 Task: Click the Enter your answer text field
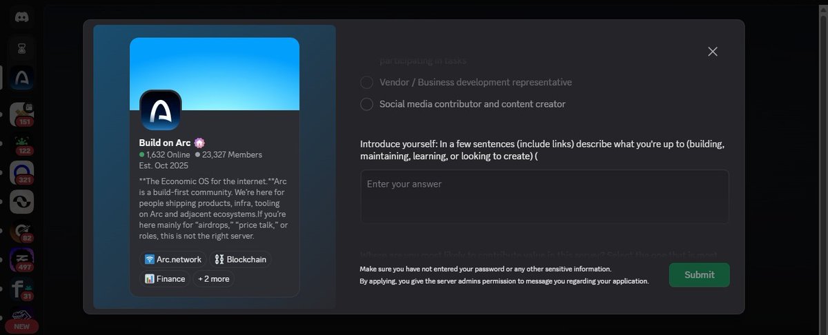click(x=544, y=196)
